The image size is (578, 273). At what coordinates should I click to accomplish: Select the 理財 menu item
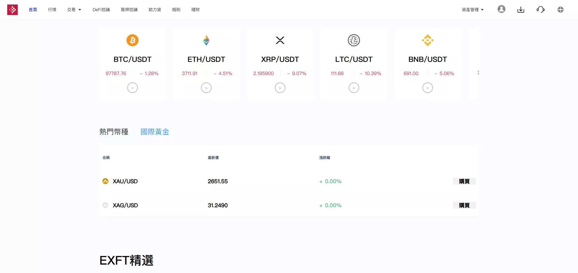coord(195,9)
